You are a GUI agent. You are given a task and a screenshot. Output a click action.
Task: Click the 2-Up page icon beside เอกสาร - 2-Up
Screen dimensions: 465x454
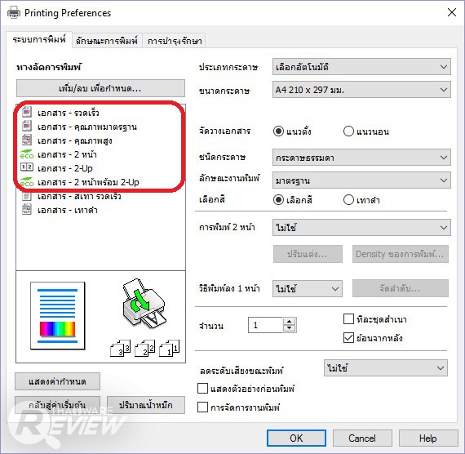click(x=27, y=167)
